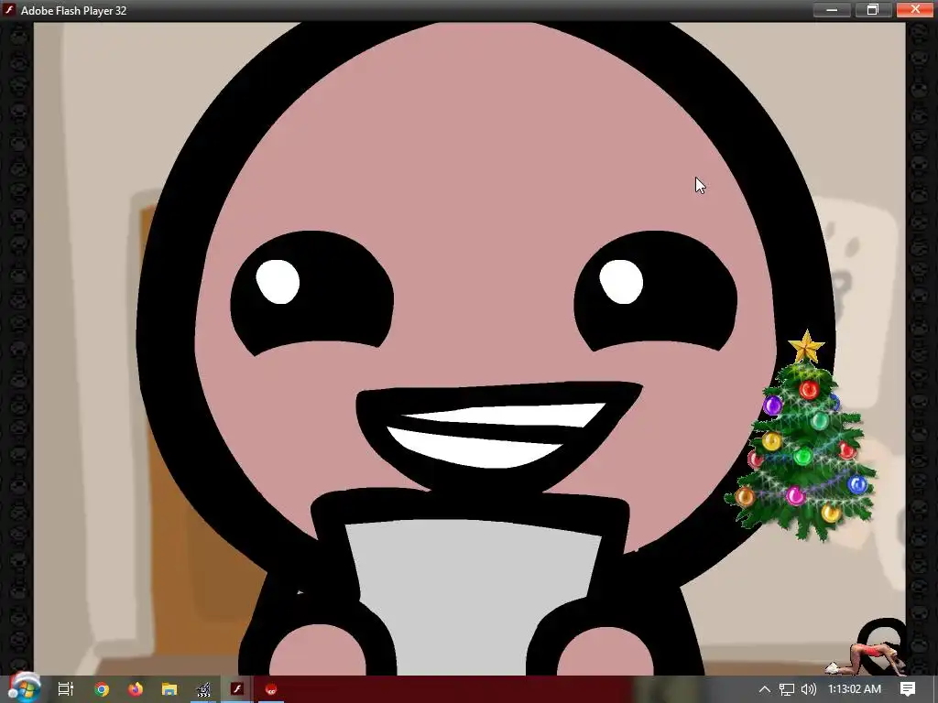
Task: Launch Google Chrome from the taskbar
Action: pos(101,689)
